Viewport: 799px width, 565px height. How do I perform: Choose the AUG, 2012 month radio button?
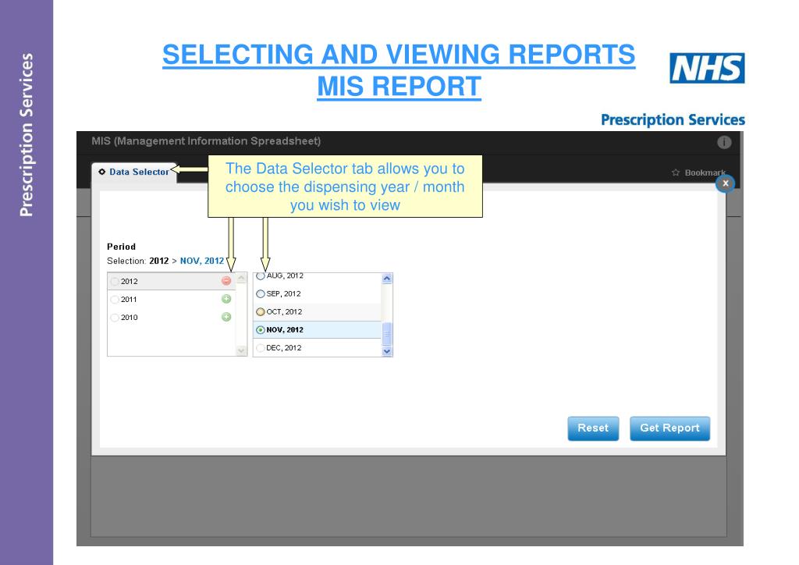coord(261,275)
